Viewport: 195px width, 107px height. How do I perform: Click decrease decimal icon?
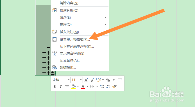pos(108,87)
